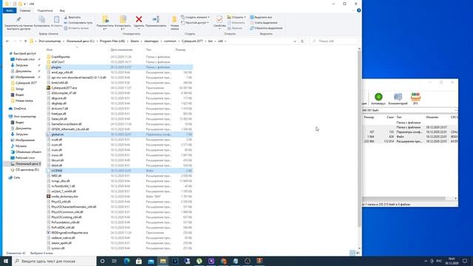Viewport: 473px width, 266px height.
Task: Select the LICENSE file
Action: pyautogui.click(x=119, y=171)
